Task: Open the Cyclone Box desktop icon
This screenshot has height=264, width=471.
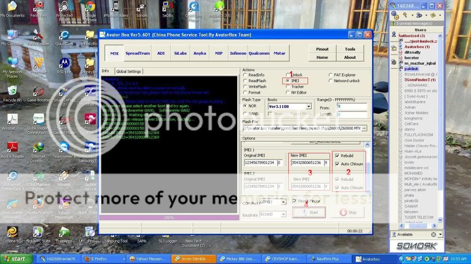Action: pyautogui.click(x=12, y=232)
